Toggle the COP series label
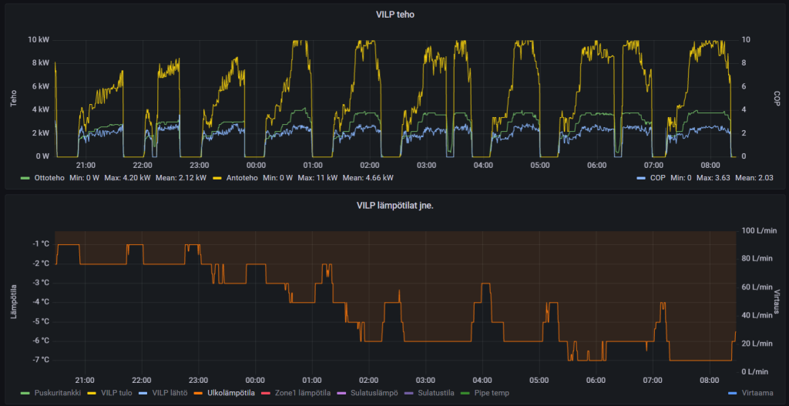The height and width of the screenshot is (406, 789). [659, 177]
